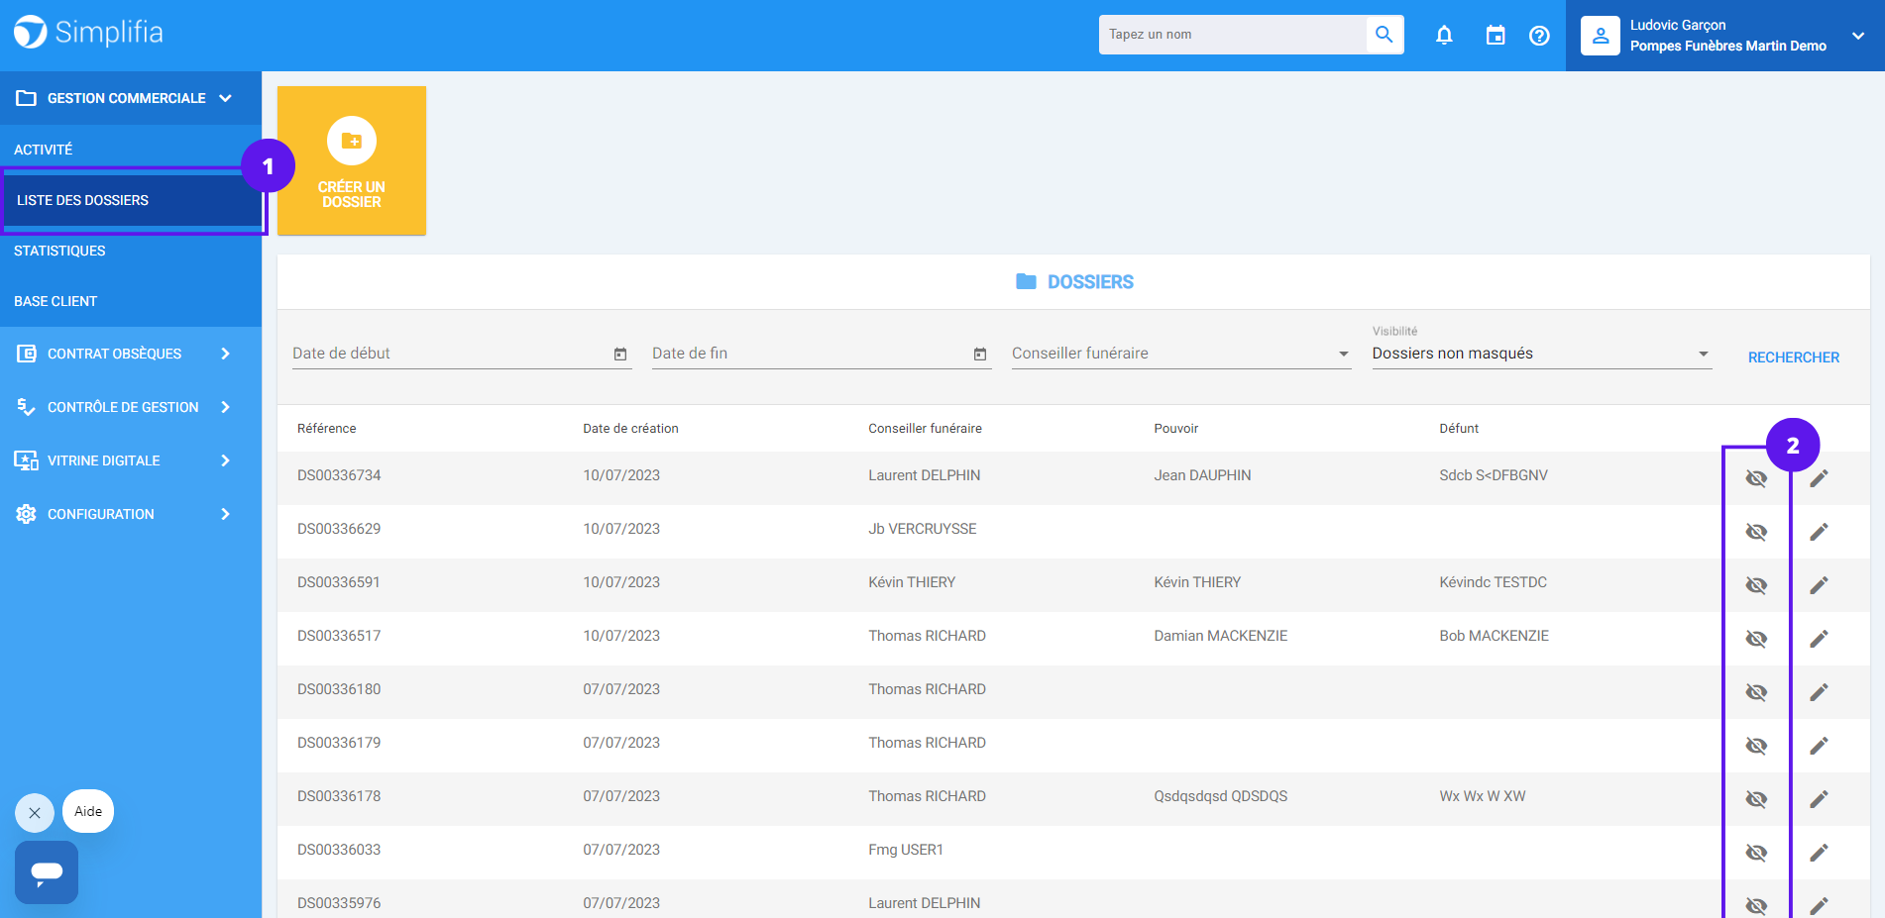Click Jean DAUPHIN cell

tap(1202, 475)
